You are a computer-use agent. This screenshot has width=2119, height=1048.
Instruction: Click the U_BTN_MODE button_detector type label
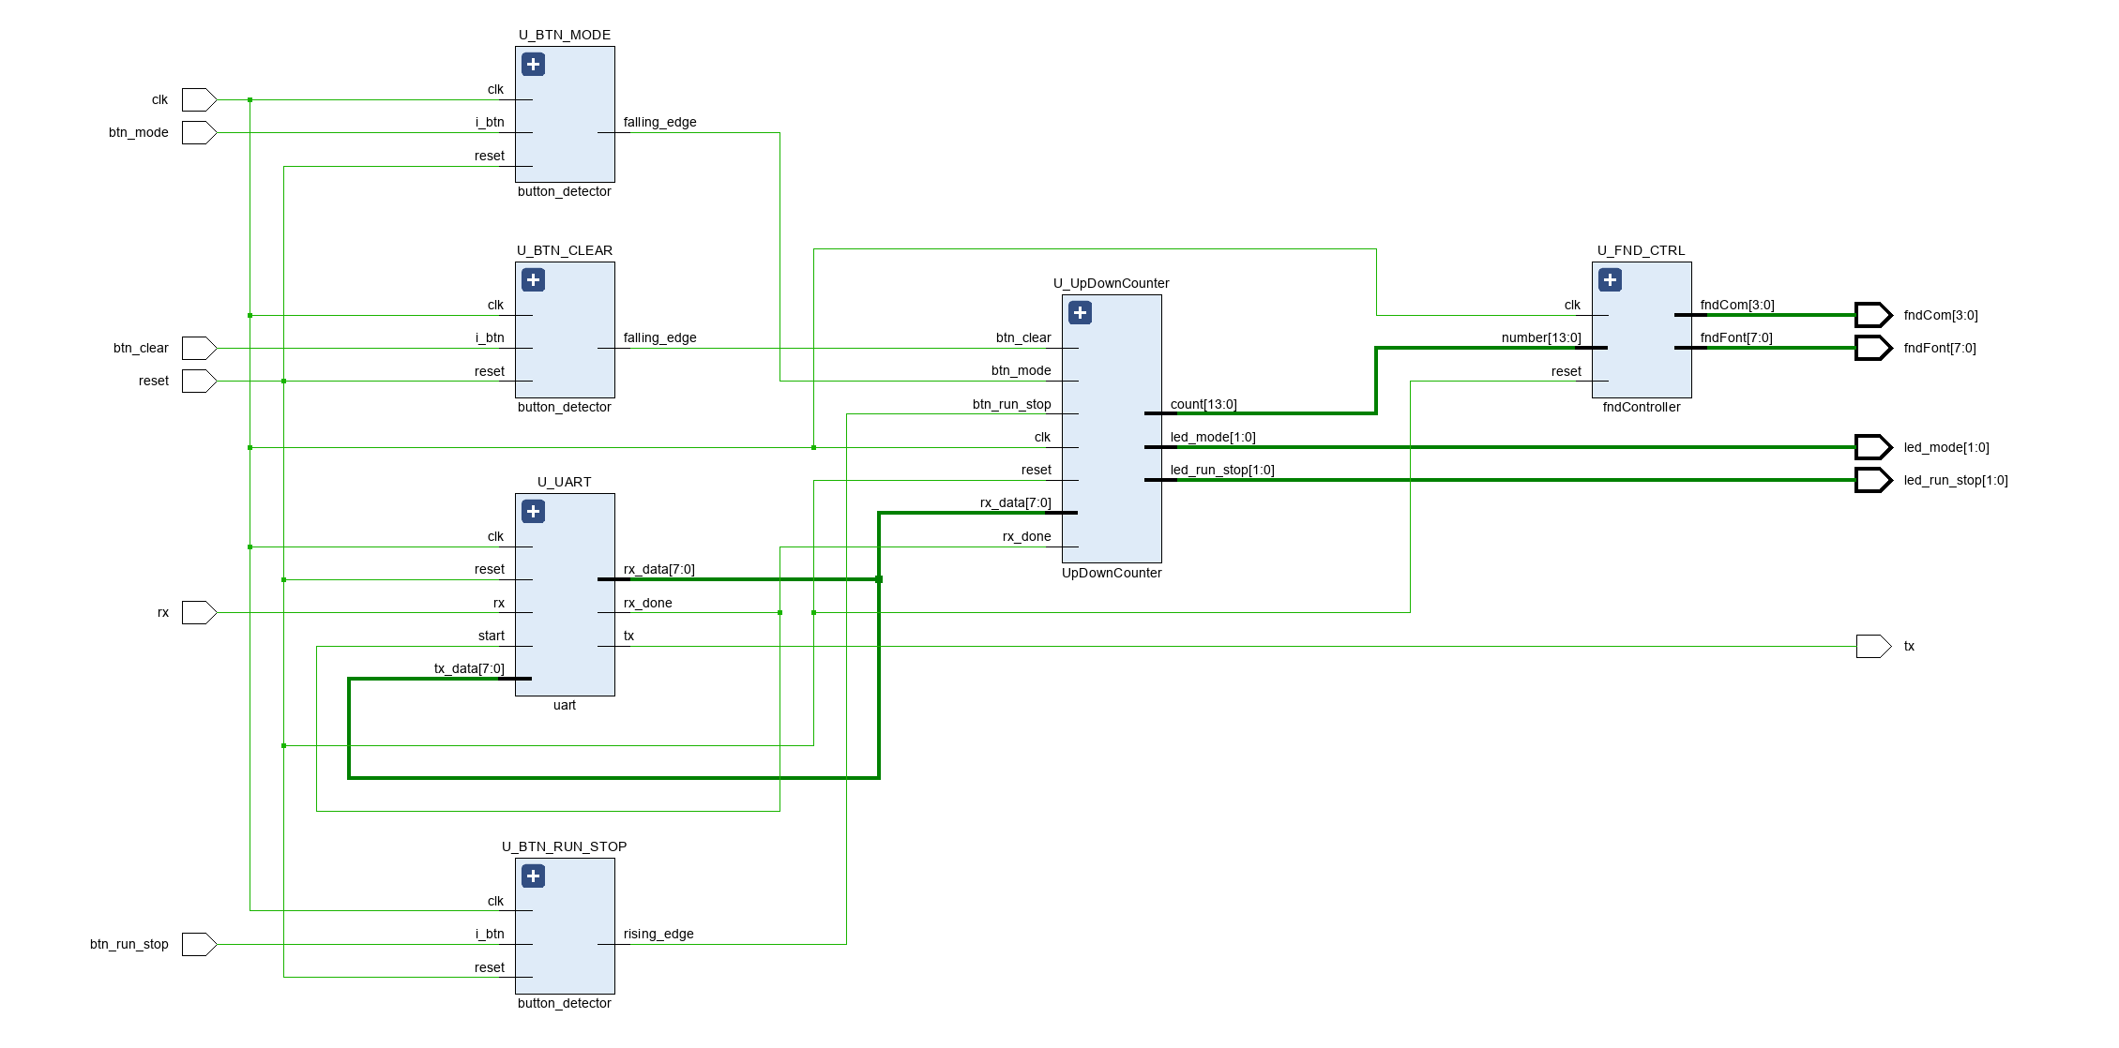click(565, 191)
